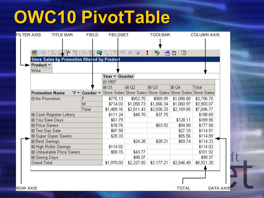The height and width of the screenshot is (198, 264).
Task: Sort ascending using the A-Z icon
Action: click(x=53, y=53)
